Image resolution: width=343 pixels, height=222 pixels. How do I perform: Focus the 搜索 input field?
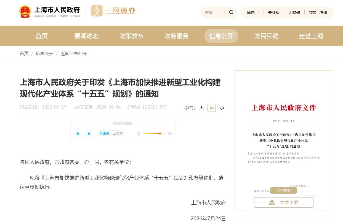(x=216, y=12)
